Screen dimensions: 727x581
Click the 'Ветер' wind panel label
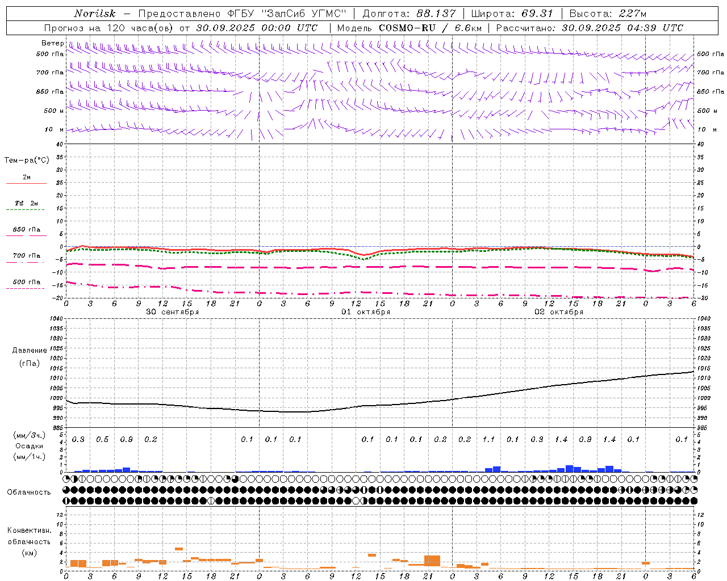pos(52,43)
